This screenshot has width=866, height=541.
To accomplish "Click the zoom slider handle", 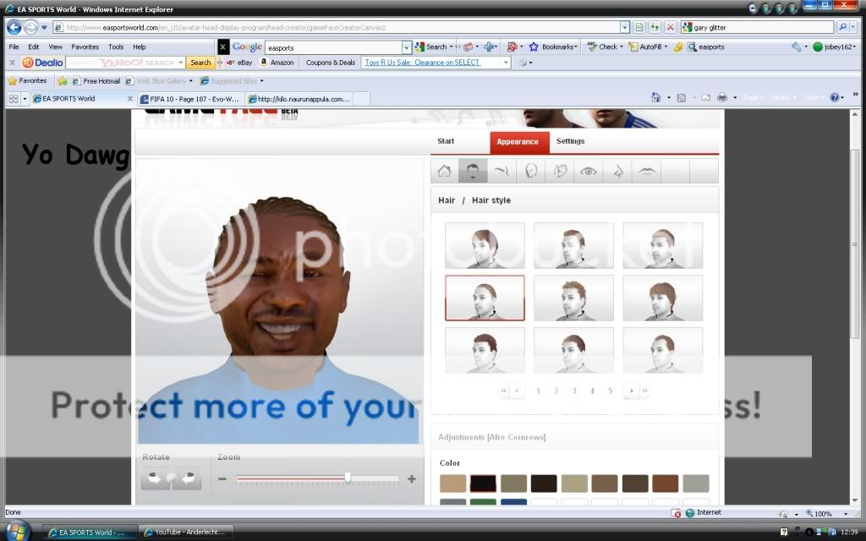I will tap(348, 478).
